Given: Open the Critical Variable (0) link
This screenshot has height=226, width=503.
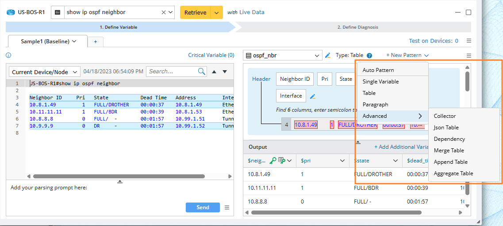Looking at the screenshot, I should (211, 55).
